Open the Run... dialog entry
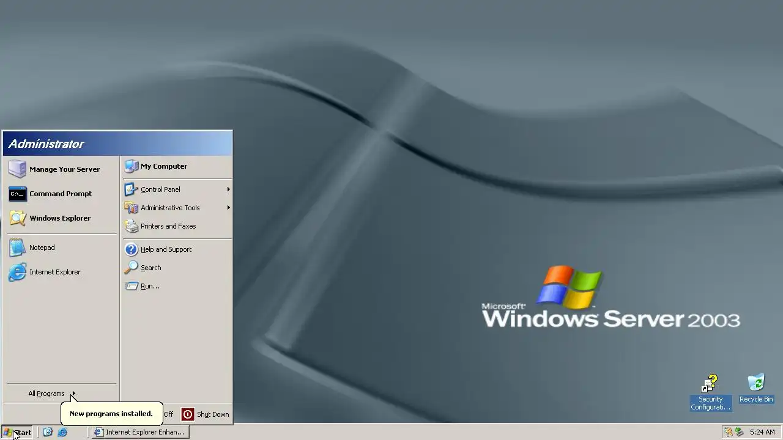The width and height of the screenshot is (783, 440). (177, 286)
